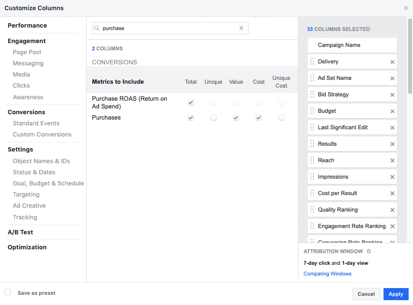This screenshot has height=305, width=413.
Task: Check the Save as preset box
Action: pos(8,292)
